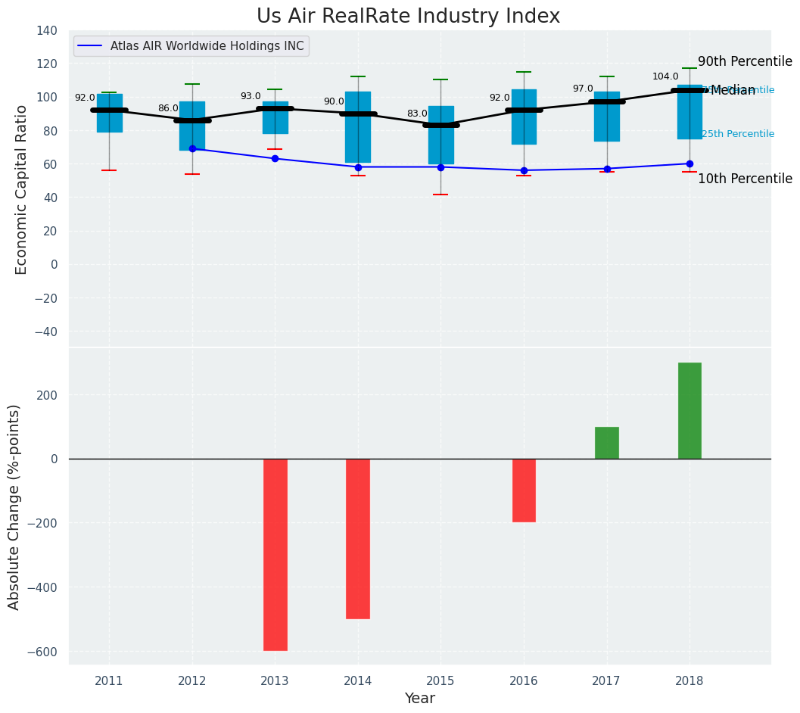Click the x-axis tick '2013'

pos(275,680)
